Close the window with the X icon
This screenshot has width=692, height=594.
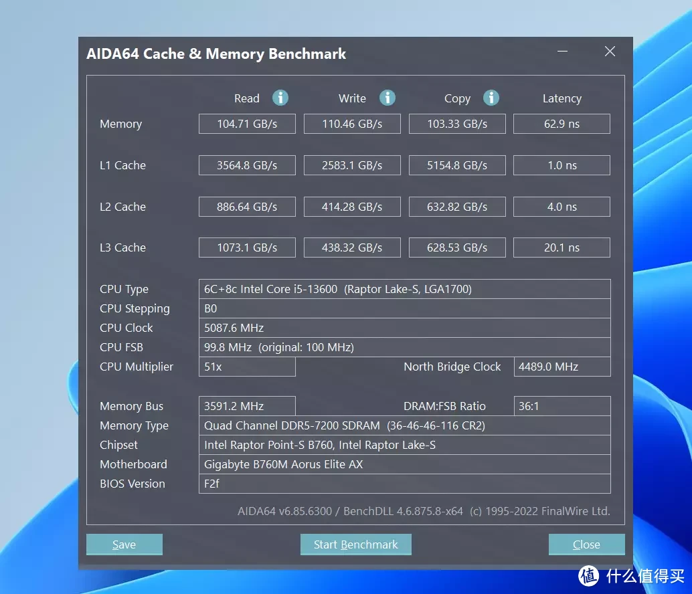coord(610,52)
